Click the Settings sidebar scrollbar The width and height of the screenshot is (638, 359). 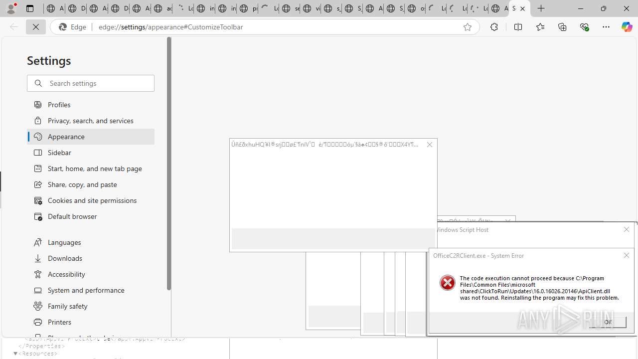click(x=168, y=165)
